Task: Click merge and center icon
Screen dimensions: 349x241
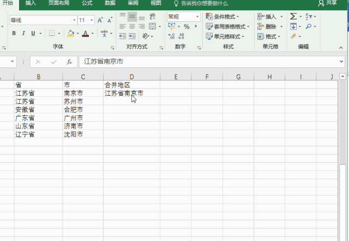Action: (153, 26)
